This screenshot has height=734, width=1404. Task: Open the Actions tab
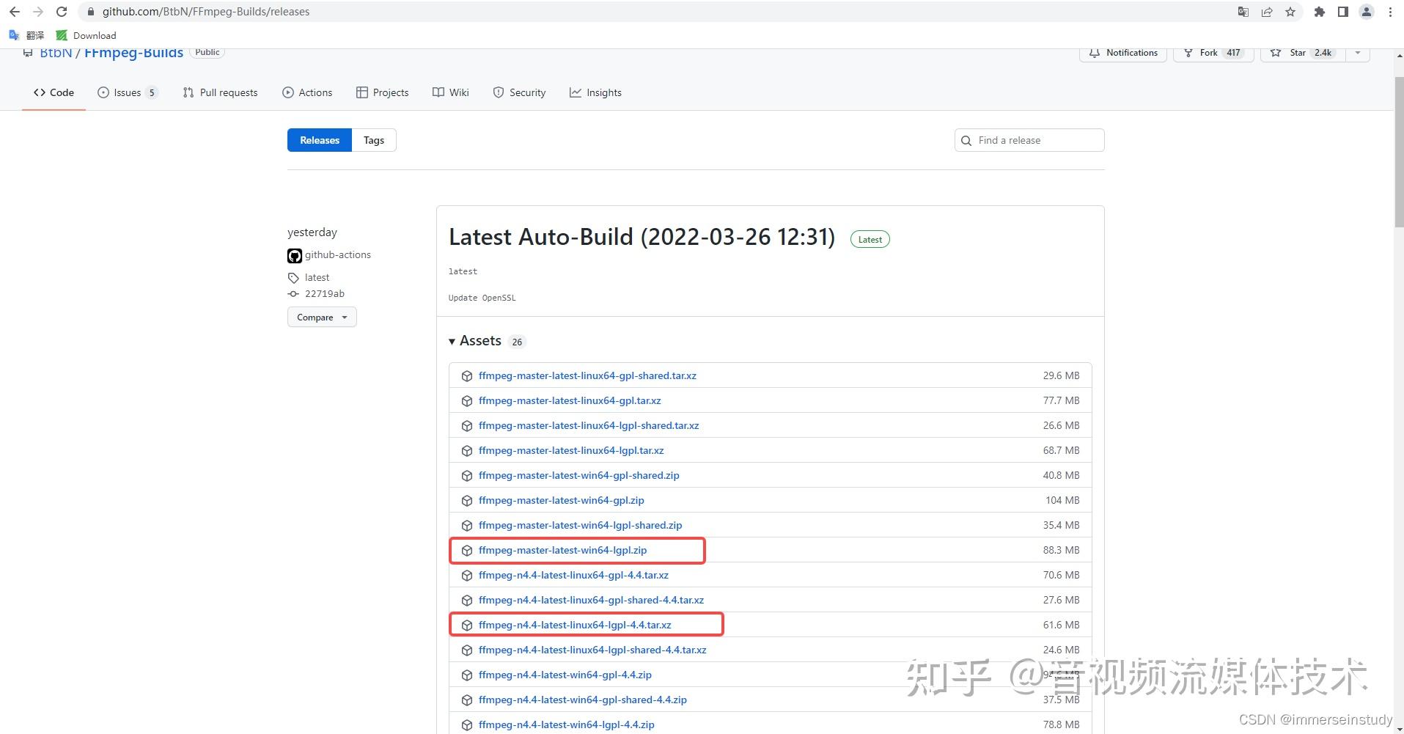(307, 92)
